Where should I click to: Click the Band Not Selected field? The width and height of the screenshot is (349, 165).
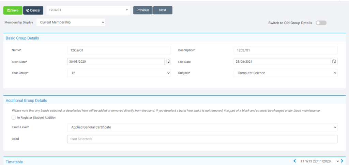[202, 139]
